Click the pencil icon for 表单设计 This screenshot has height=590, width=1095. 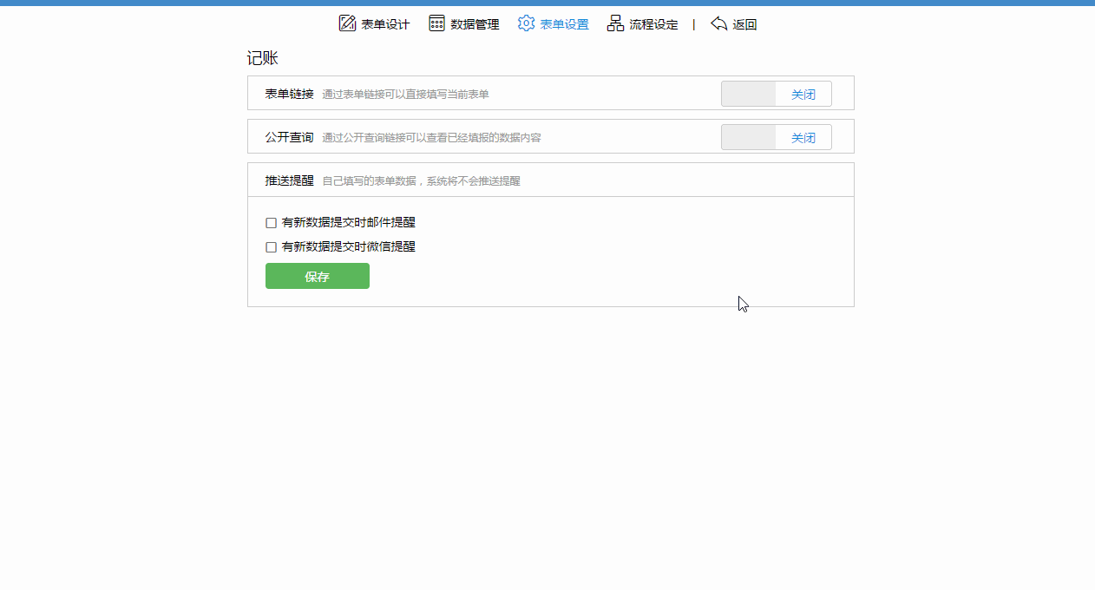click(347, 23)
